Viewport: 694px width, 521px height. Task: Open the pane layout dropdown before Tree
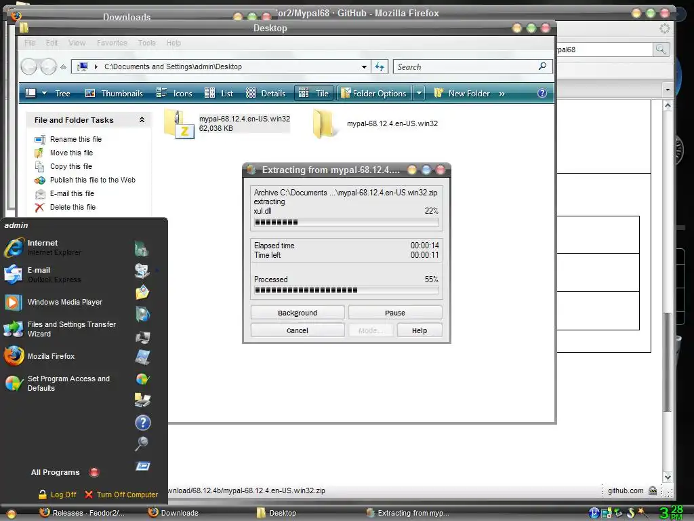pyautogui.click(x=44, y=94)
